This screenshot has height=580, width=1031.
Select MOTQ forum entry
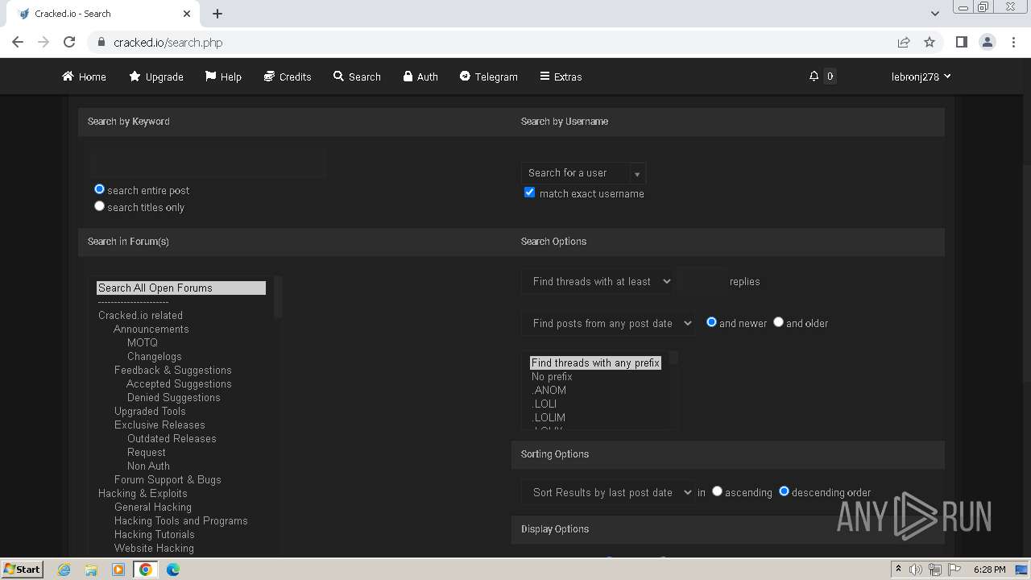pos(142,342)
